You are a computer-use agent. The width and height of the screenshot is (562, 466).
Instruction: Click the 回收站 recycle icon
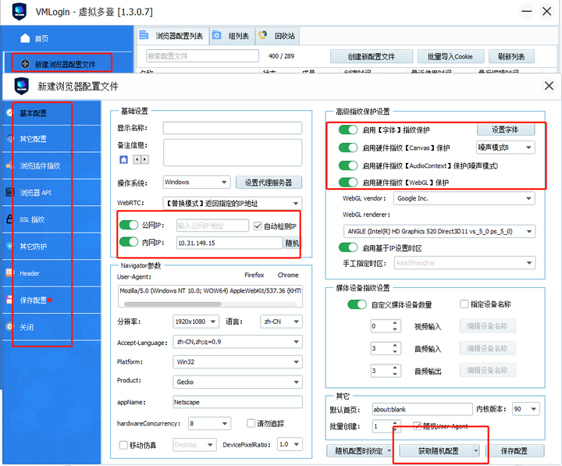[x=263, y=35]
